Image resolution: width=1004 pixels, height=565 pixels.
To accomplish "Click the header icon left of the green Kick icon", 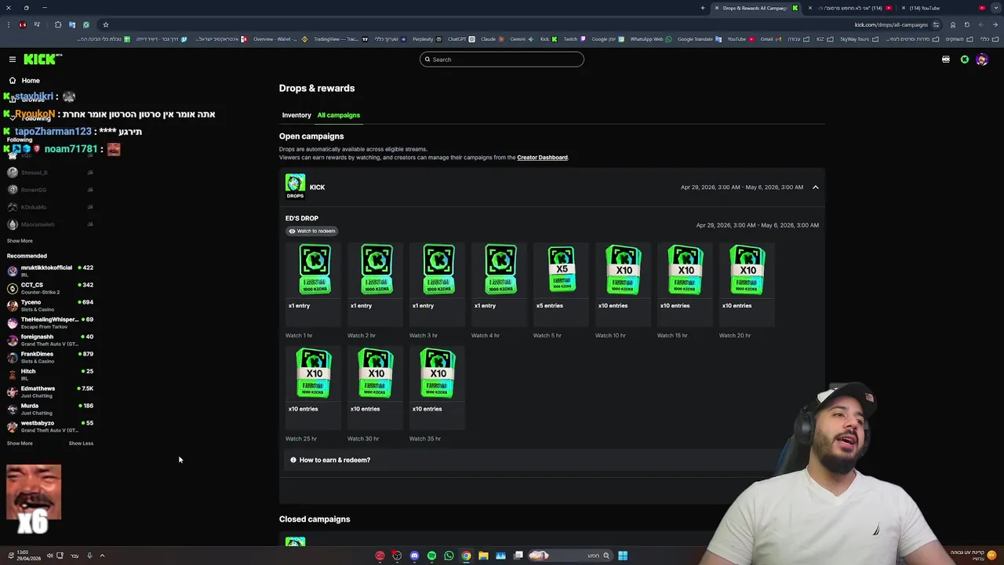I will pos(946,60).
